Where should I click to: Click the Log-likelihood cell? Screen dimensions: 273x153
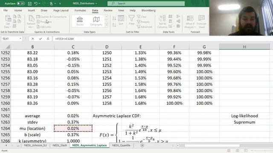pos(244,116)
